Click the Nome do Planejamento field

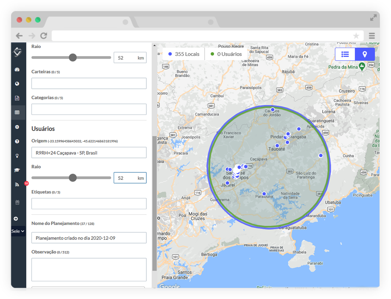click(89, 237)
